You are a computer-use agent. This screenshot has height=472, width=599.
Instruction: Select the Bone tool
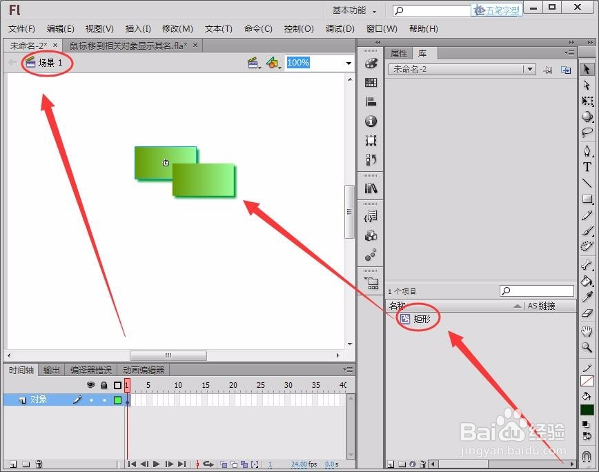coord(587,264)
